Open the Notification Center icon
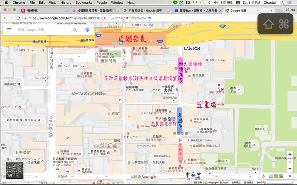This screenshot has height=185, width=297. pyautogui.click(x=290, y=3)
